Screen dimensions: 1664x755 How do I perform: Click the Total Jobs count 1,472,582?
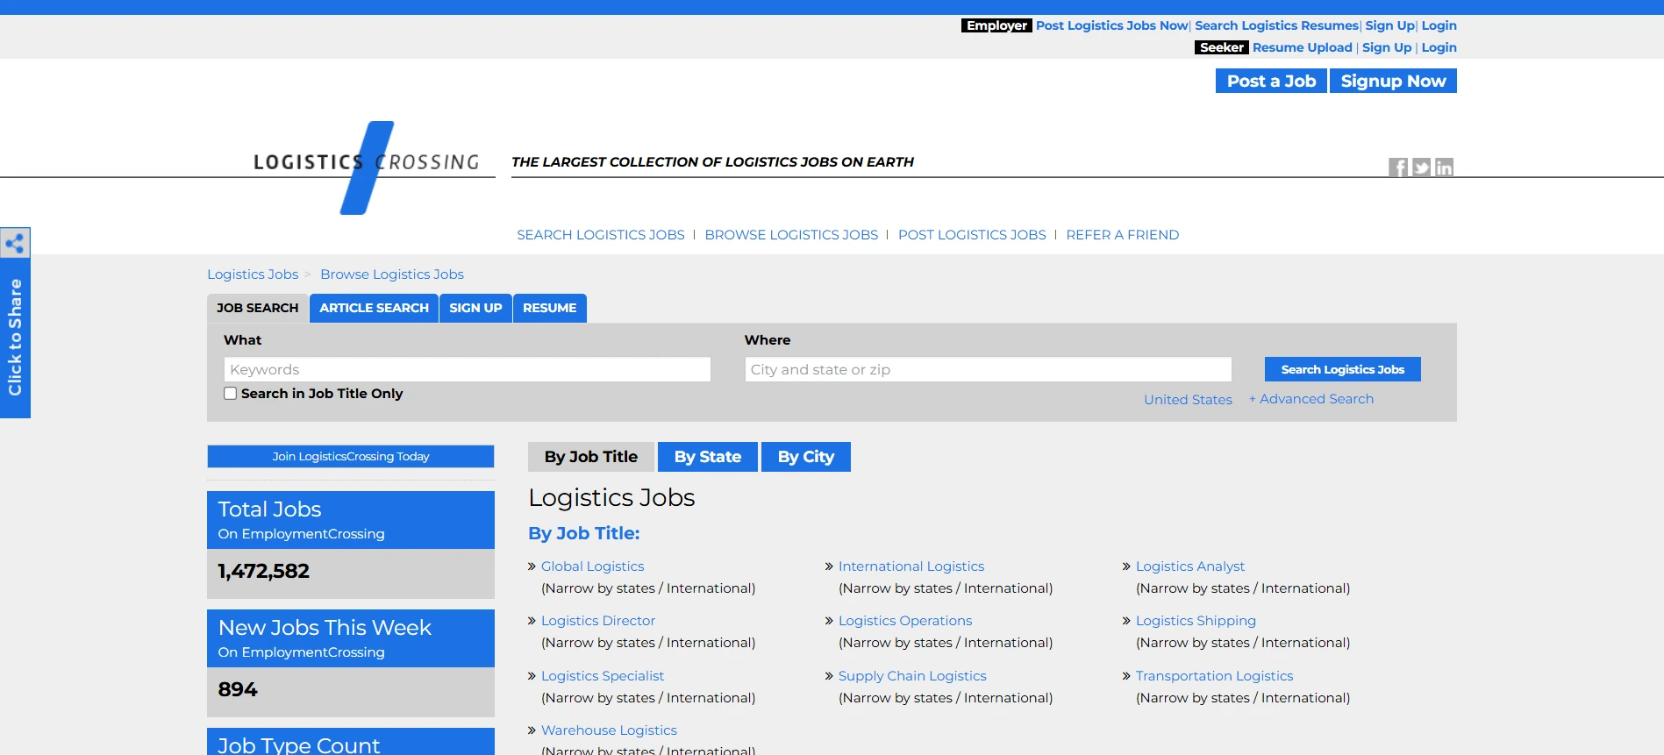tap(264, 572)
